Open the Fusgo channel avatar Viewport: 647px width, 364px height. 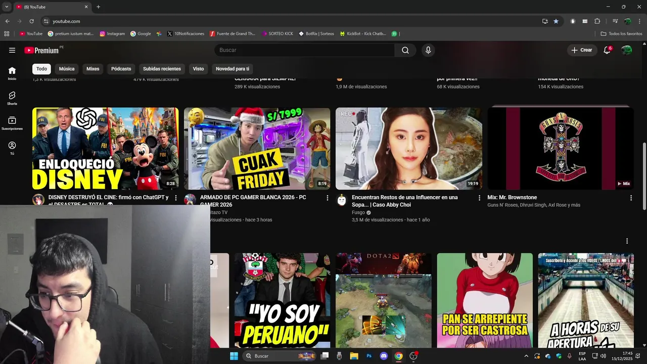342,200
